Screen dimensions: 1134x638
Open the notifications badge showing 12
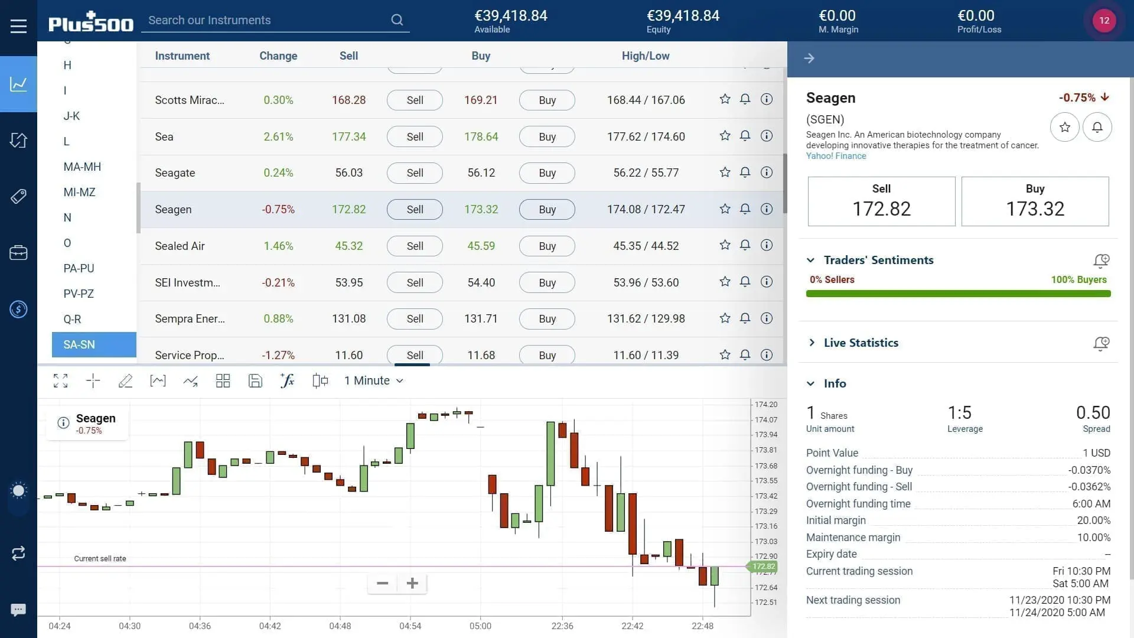click(x=1104, y=20)
